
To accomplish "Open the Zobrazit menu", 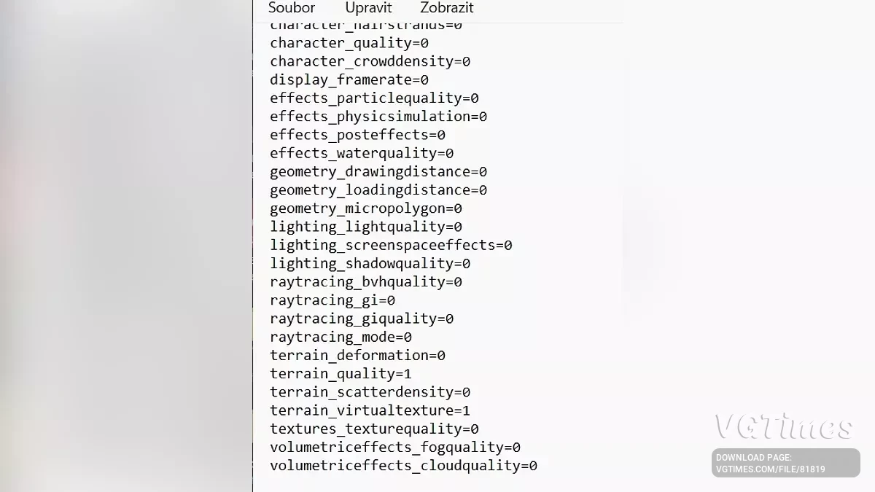I will click(x=446, y=8).
